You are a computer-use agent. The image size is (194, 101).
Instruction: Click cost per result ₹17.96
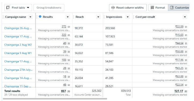click(179, 60)
